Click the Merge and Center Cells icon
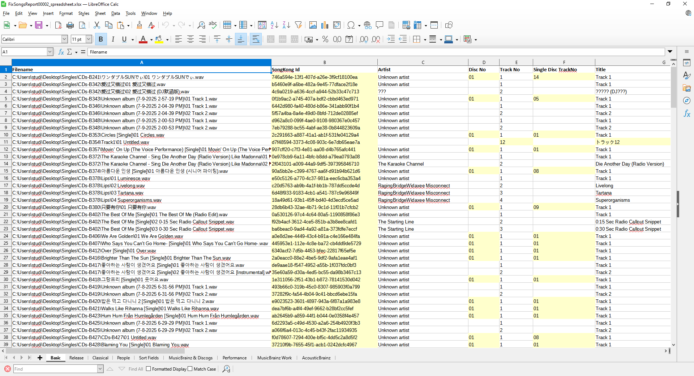694x376 pixels. (271, 39)
